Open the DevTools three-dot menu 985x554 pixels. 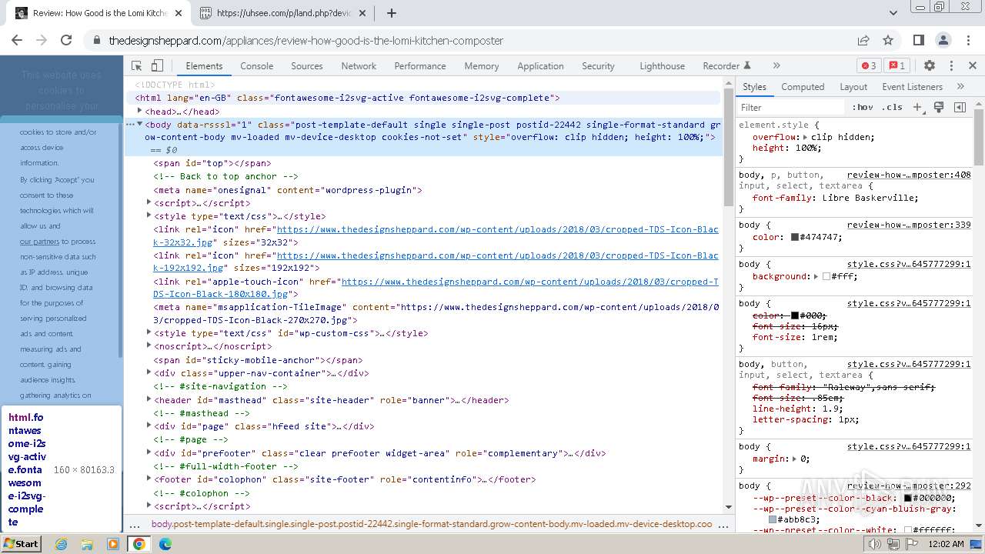pyautogui.click(x=951, y=66)
